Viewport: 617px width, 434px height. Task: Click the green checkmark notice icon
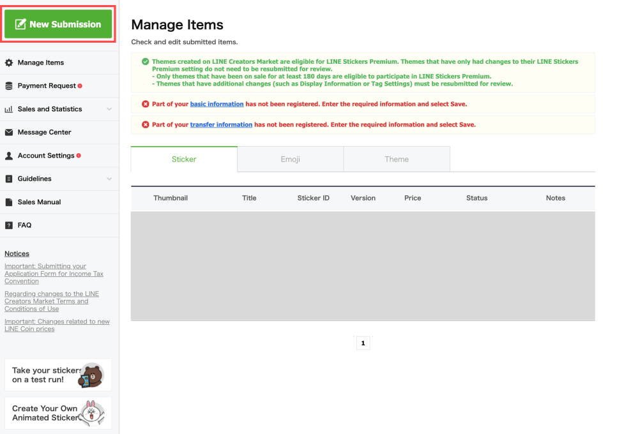(x=145, y=61)
